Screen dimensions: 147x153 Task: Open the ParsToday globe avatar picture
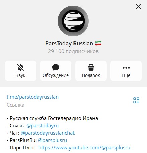coord(73,21)
